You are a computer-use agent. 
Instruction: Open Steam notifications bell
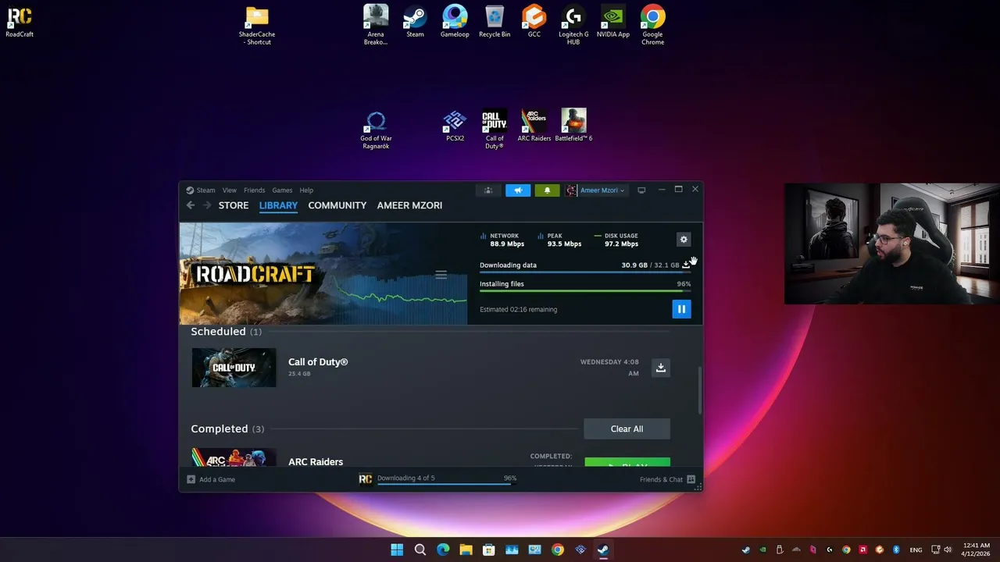click(x=547, y=190)
